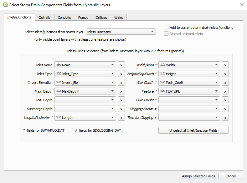Expand the Clogging Factor dropdown
247x183 pixels.
point(189,109)
